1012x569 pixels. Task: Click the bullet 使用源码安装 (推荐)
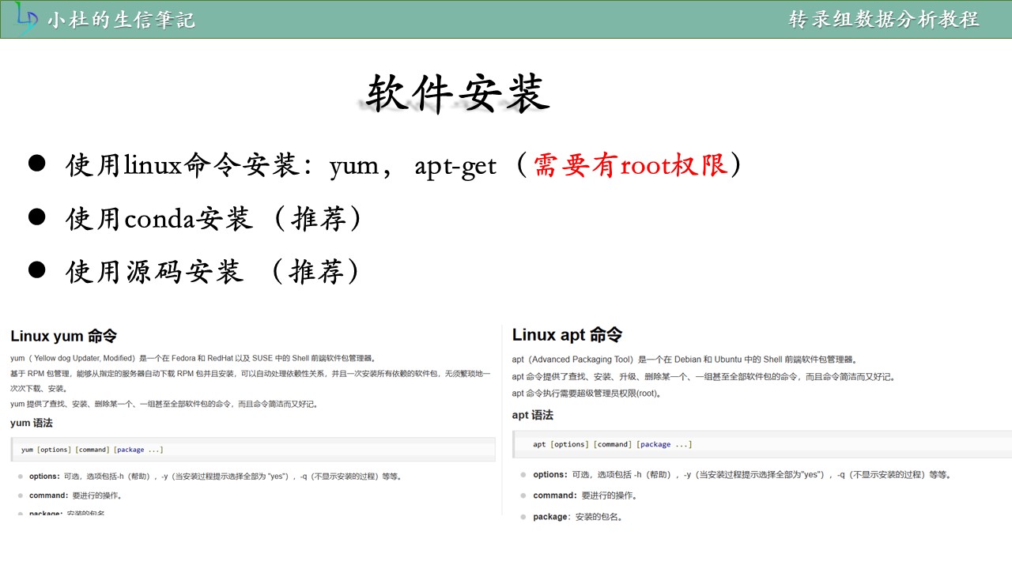point(194,272)
